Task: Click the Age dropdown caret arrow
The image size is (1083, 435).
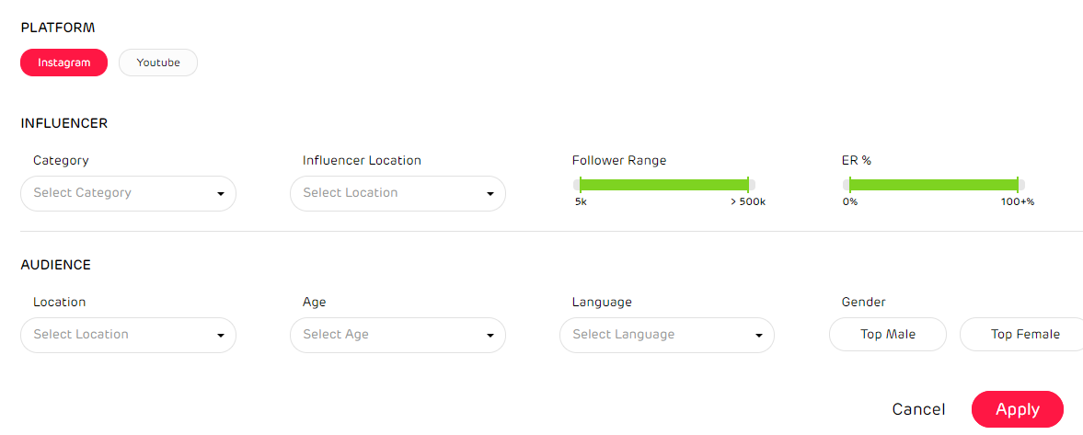Action: coord(490,336)
